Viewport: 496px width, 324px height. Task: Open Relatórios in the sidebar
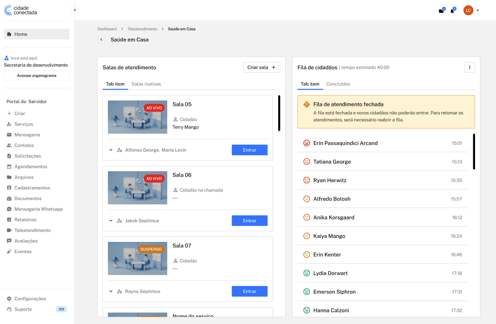(21, 220)
